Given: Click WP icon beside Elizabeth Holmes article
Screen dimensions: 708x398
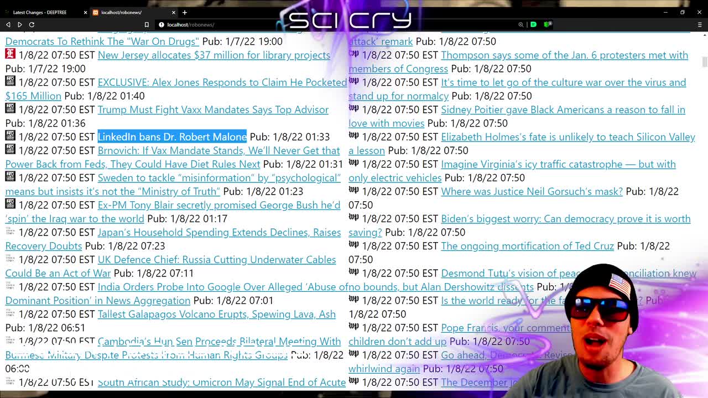Looking at the screenshot, I should (353, 135).
